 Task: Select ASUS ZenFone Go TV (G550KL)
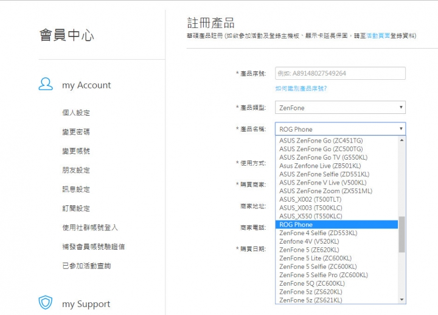point(336,157)
